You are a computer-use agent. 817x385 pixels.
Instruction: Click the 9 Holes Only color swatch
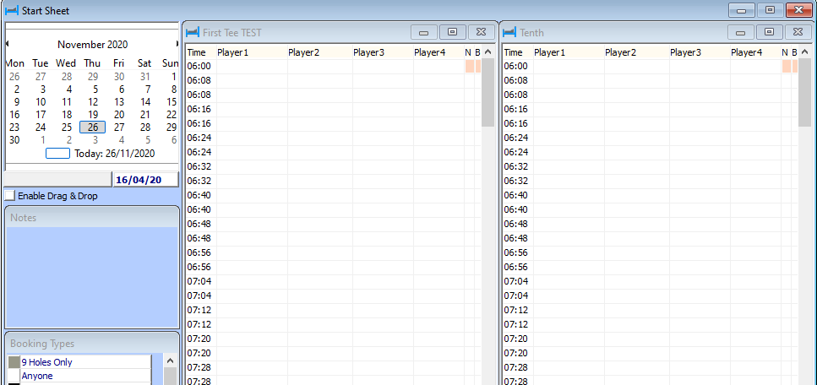[14, 362]
